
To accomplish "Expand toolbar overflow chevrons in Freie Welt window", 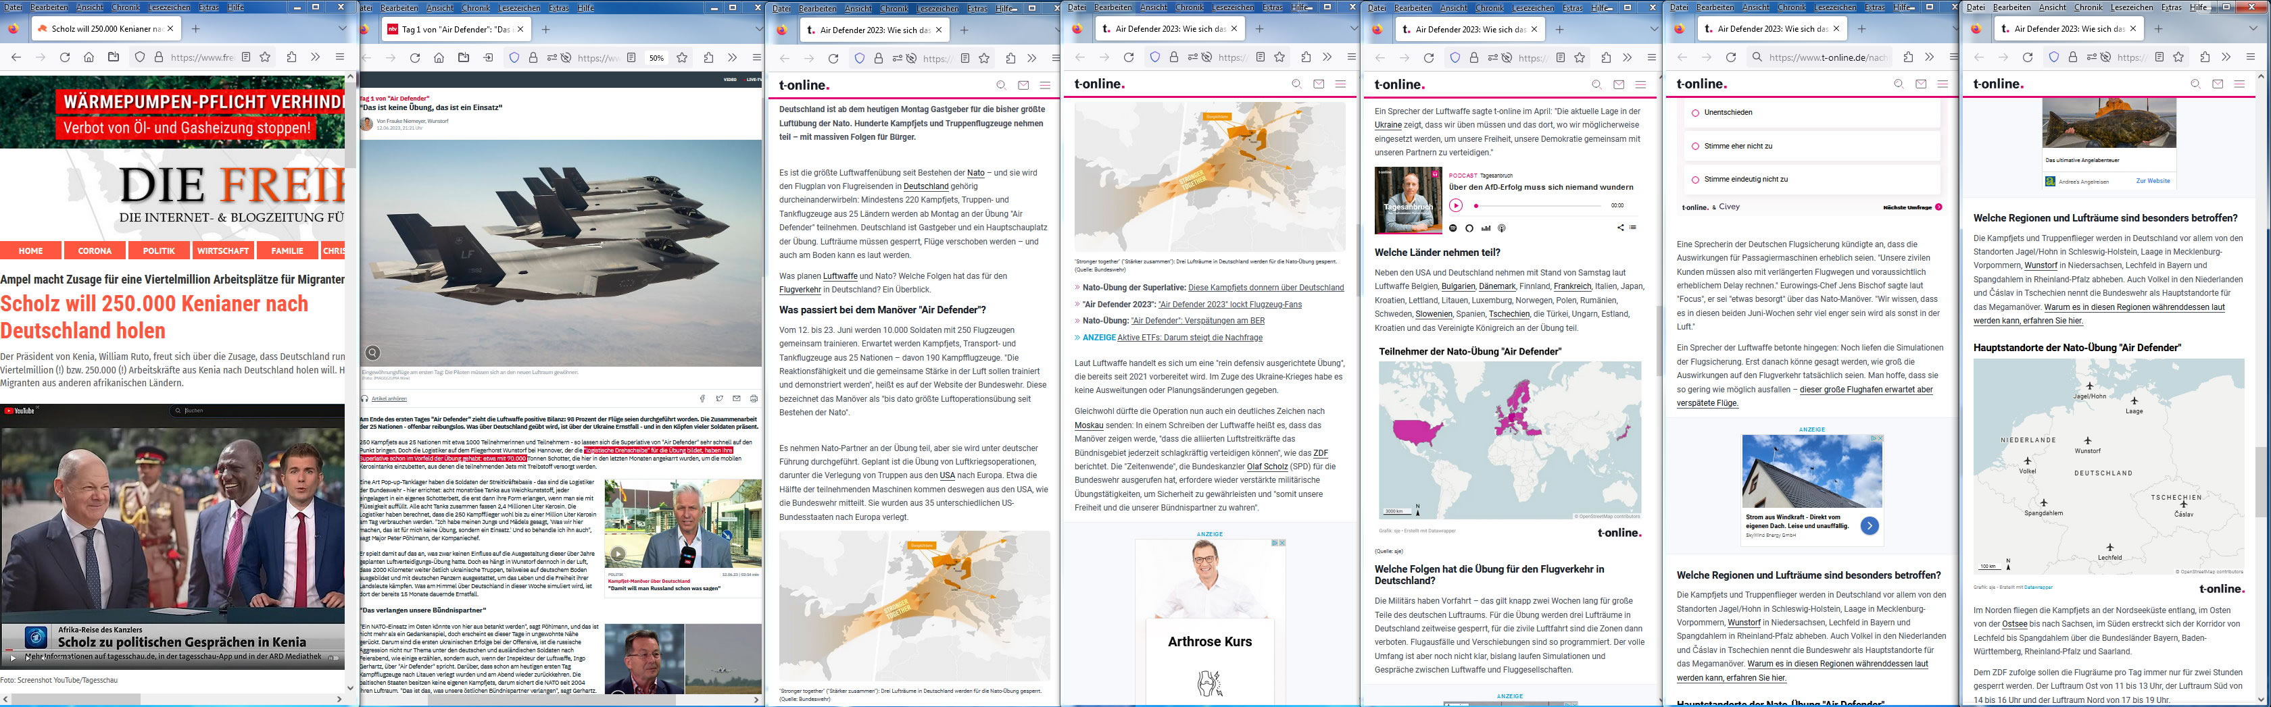I will click(315, 57).
